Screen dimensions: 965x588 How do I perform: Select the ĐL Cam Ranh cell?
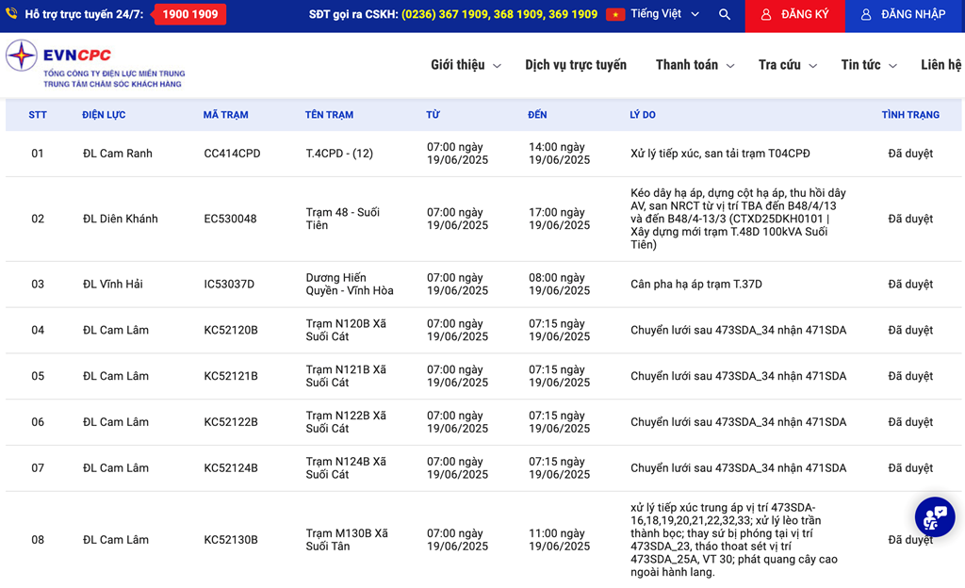(118, 154)
